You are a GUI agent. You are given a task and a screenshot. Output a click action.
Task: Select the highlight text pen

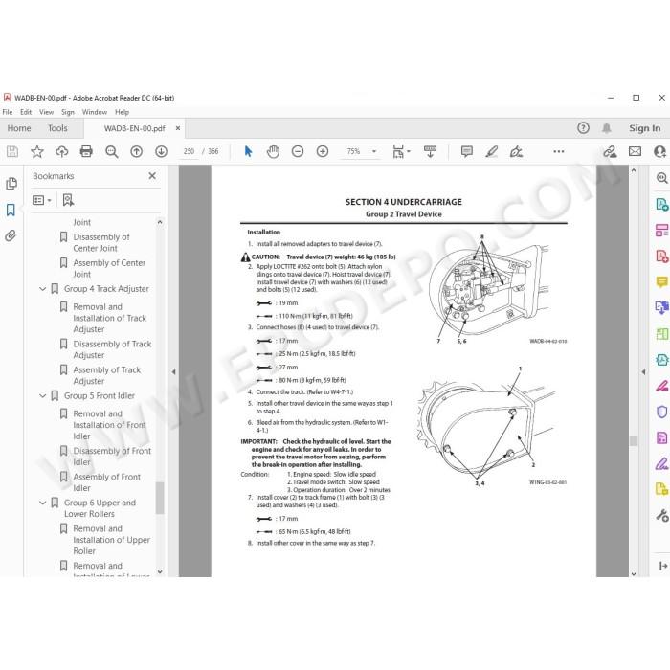coord(491,151)
